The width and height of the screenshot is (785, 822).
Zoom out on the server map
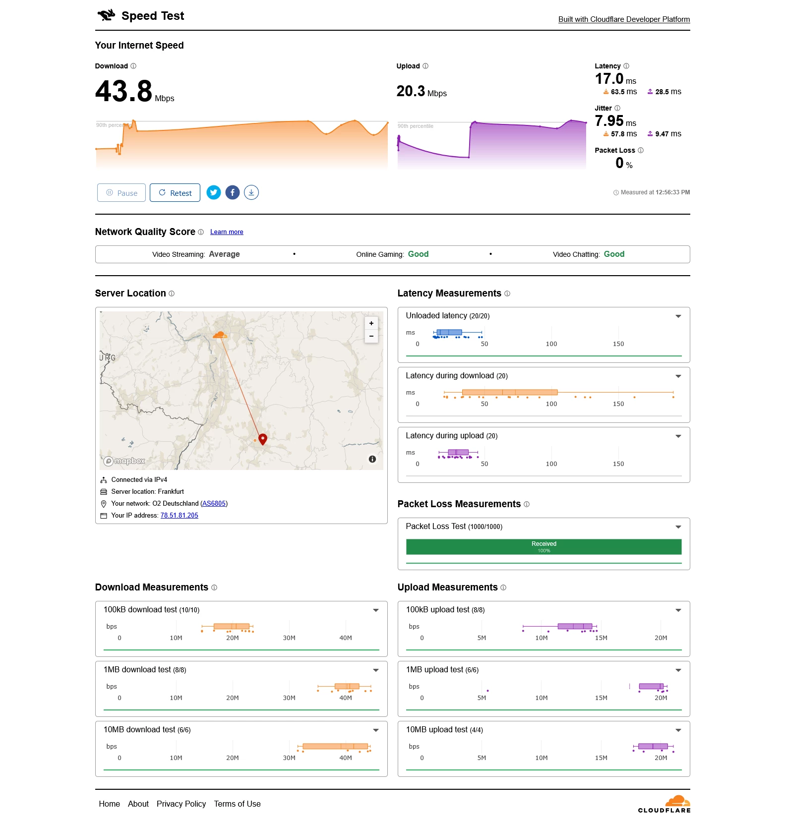click(x=371, y=336)
